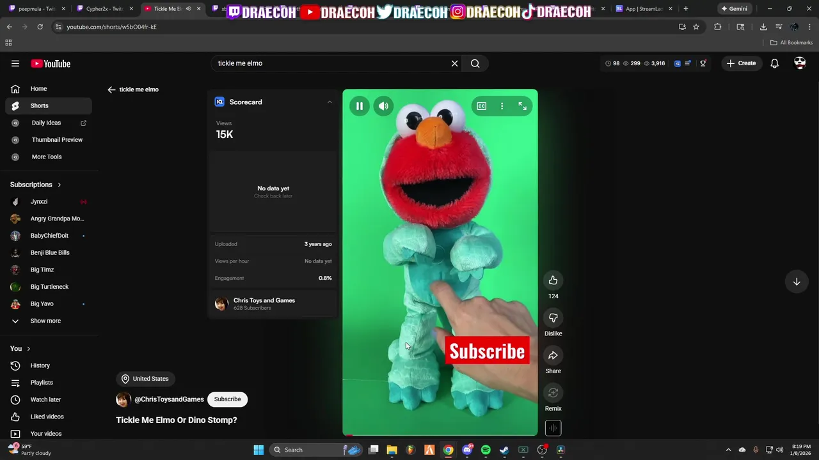Go back using arrow beside tickle me elmo

tap(111, 89)
